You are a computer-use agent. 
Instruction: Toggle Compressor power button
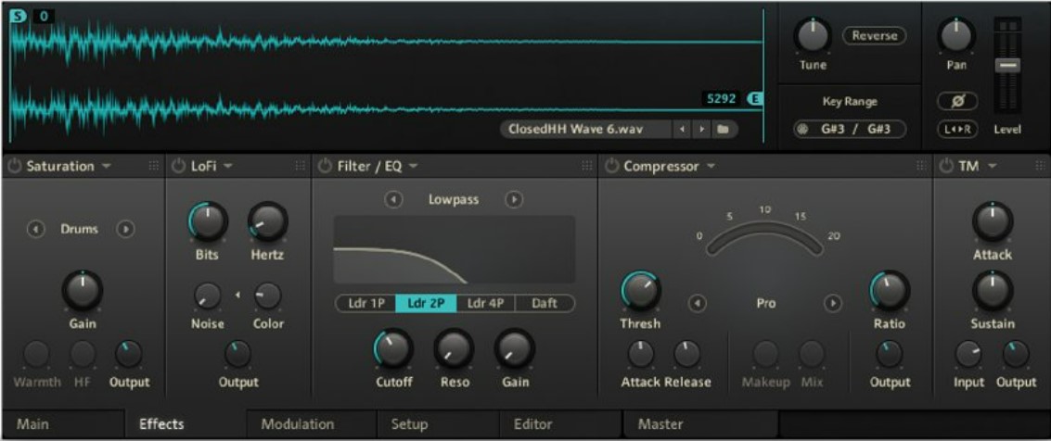click(611, 167)
